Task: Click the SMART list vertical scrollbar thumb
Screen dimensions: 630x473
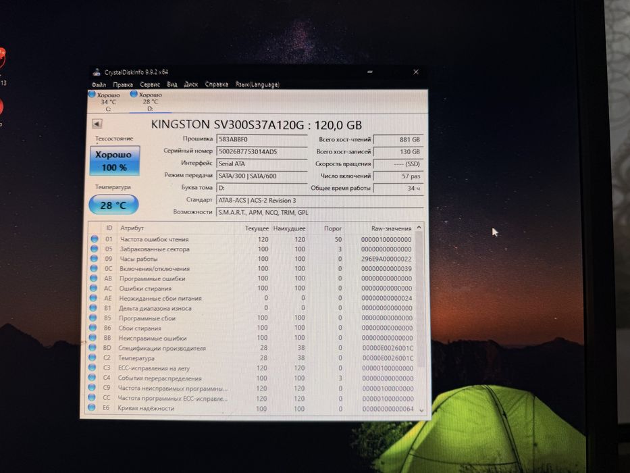Action: [419, 299]
